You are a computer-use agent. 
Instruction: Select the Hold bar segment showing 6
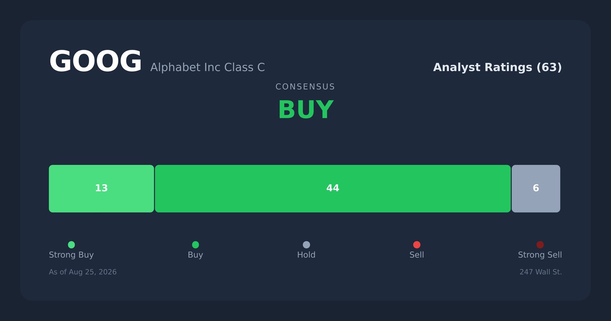pos(536,189)
